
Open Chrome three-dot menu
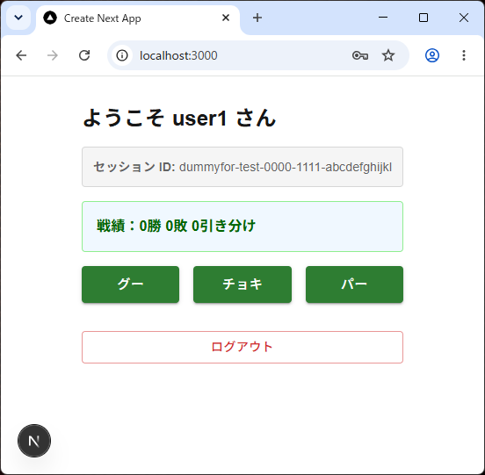tap(464, 55)
